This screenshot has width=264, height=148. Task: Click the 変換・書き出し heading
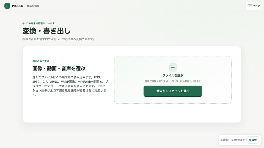click(x=46, y=31)
